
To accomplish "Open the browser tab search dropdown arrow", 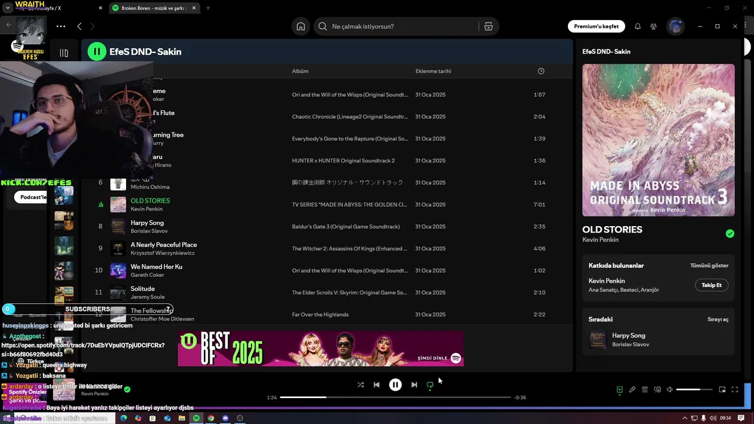I will (x=7, y=8).
